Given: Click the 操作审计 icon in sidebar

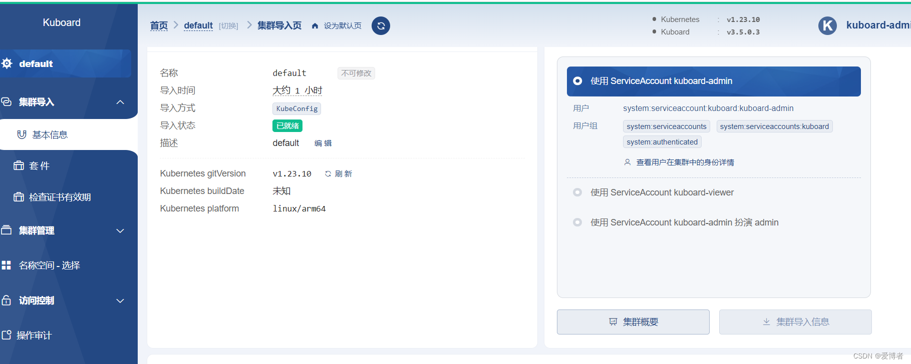Looking at the screenshot, I should 7,335.
